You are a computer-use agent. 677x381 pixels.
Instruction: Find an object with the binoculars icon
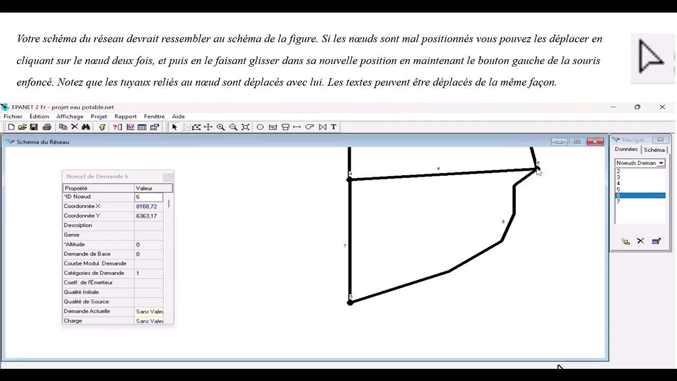coord(86,127)
